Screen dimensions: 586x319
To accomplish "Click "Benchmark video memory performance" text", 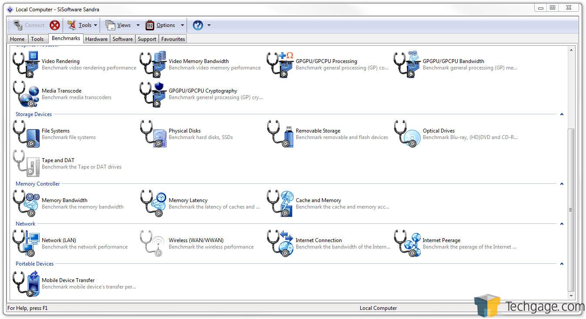I will 215,68.
